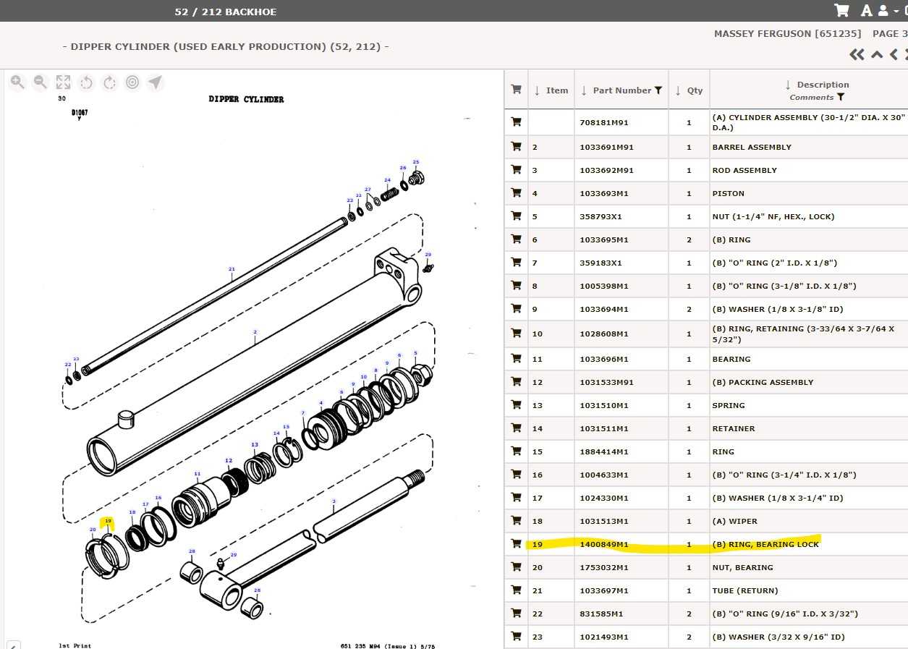The image size is (908, 649).
Task: Click the cart column header icon
Action: [516, 90]
